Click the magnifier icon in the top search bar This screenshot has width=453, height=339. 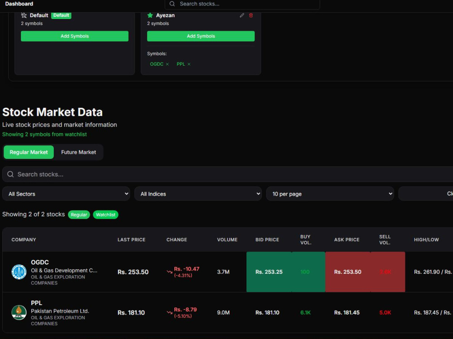[172, 4]
